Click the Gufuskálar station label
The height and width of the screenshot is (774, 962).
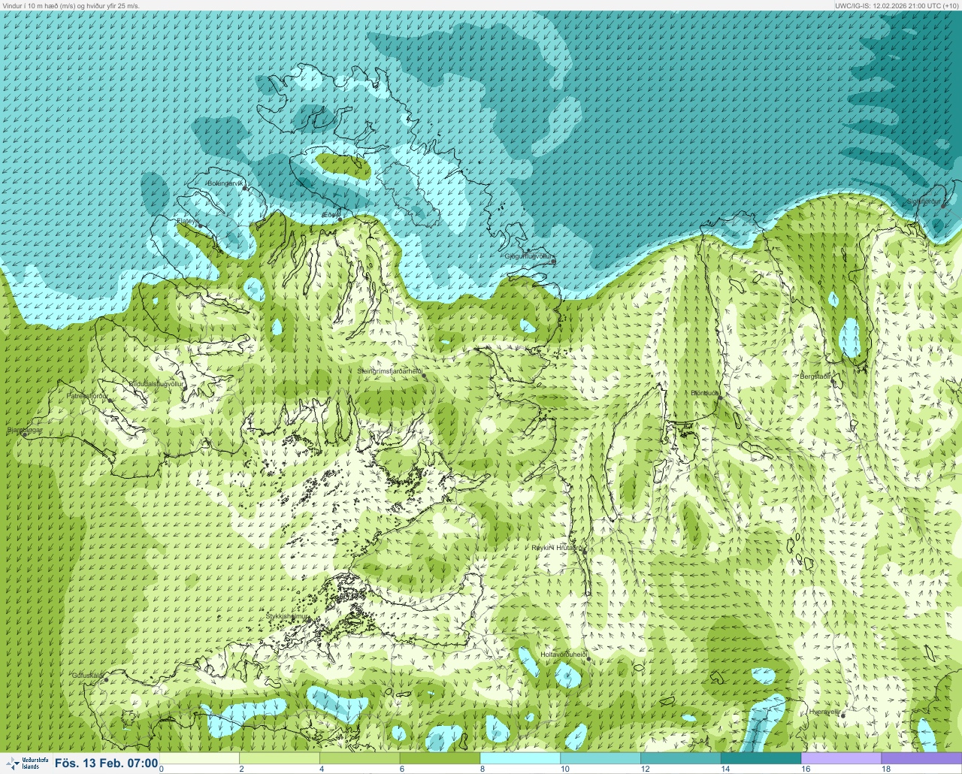pos(87,675)
